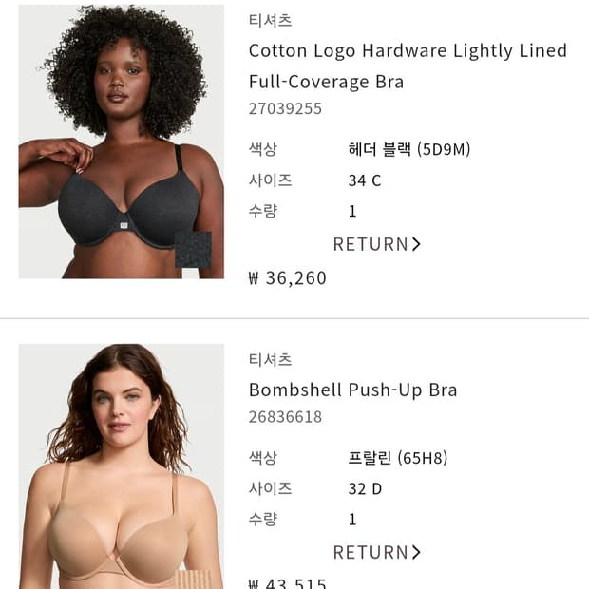The image size is (589, 589).
Task: Tap the 헤더 블랙 (5D9M) color value
Action: 409,149
